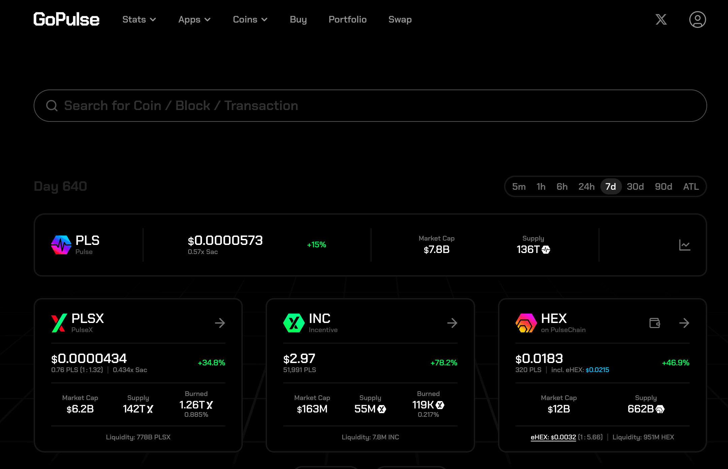
Task: Select the 30d timeframe
Action: (635, 186)
